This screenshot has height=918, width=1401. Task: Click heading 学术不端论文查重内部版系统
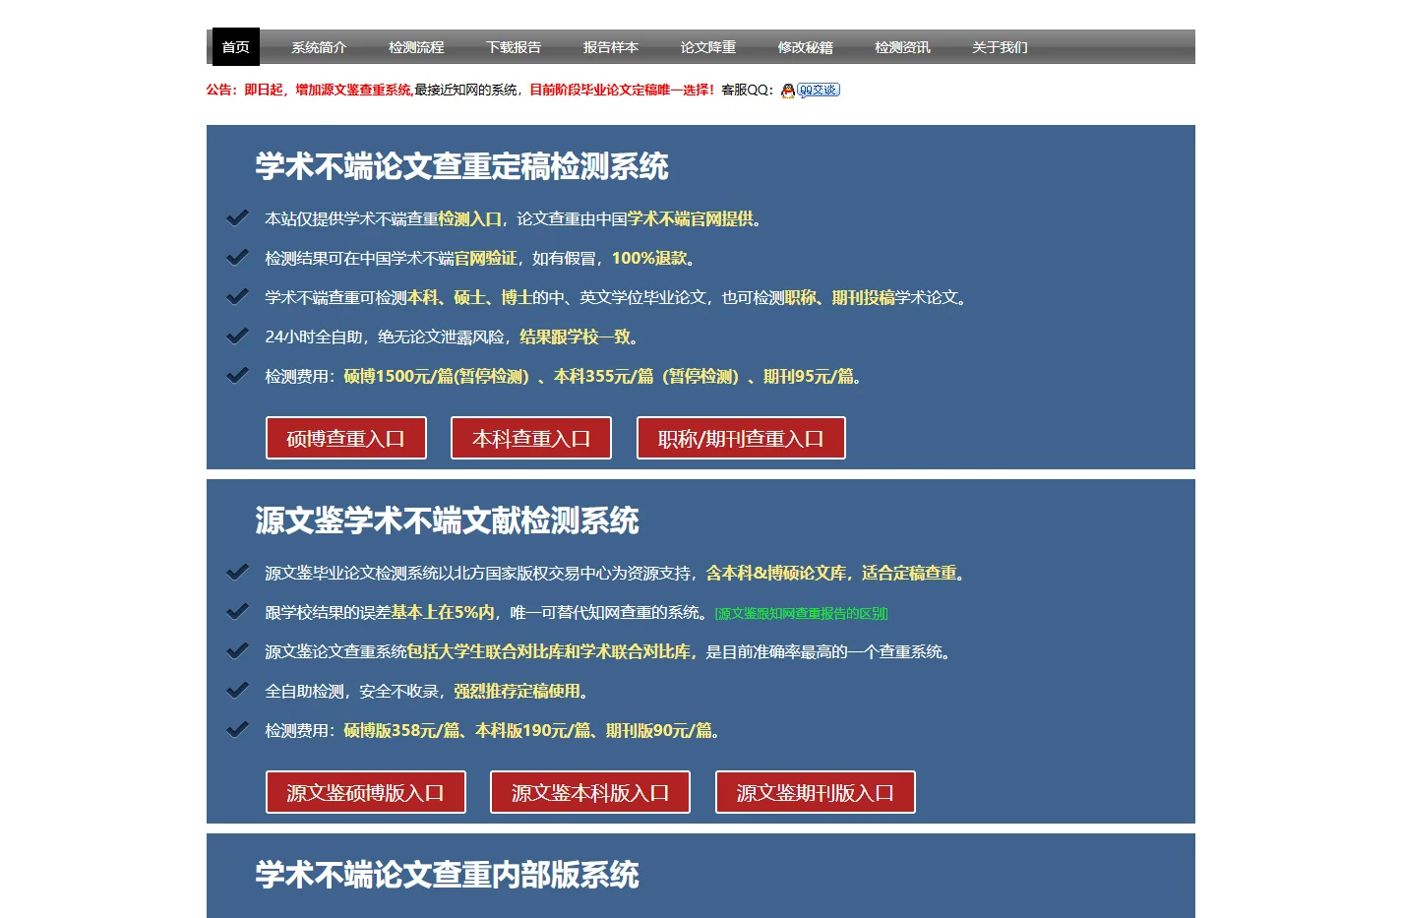pos(447,875)
